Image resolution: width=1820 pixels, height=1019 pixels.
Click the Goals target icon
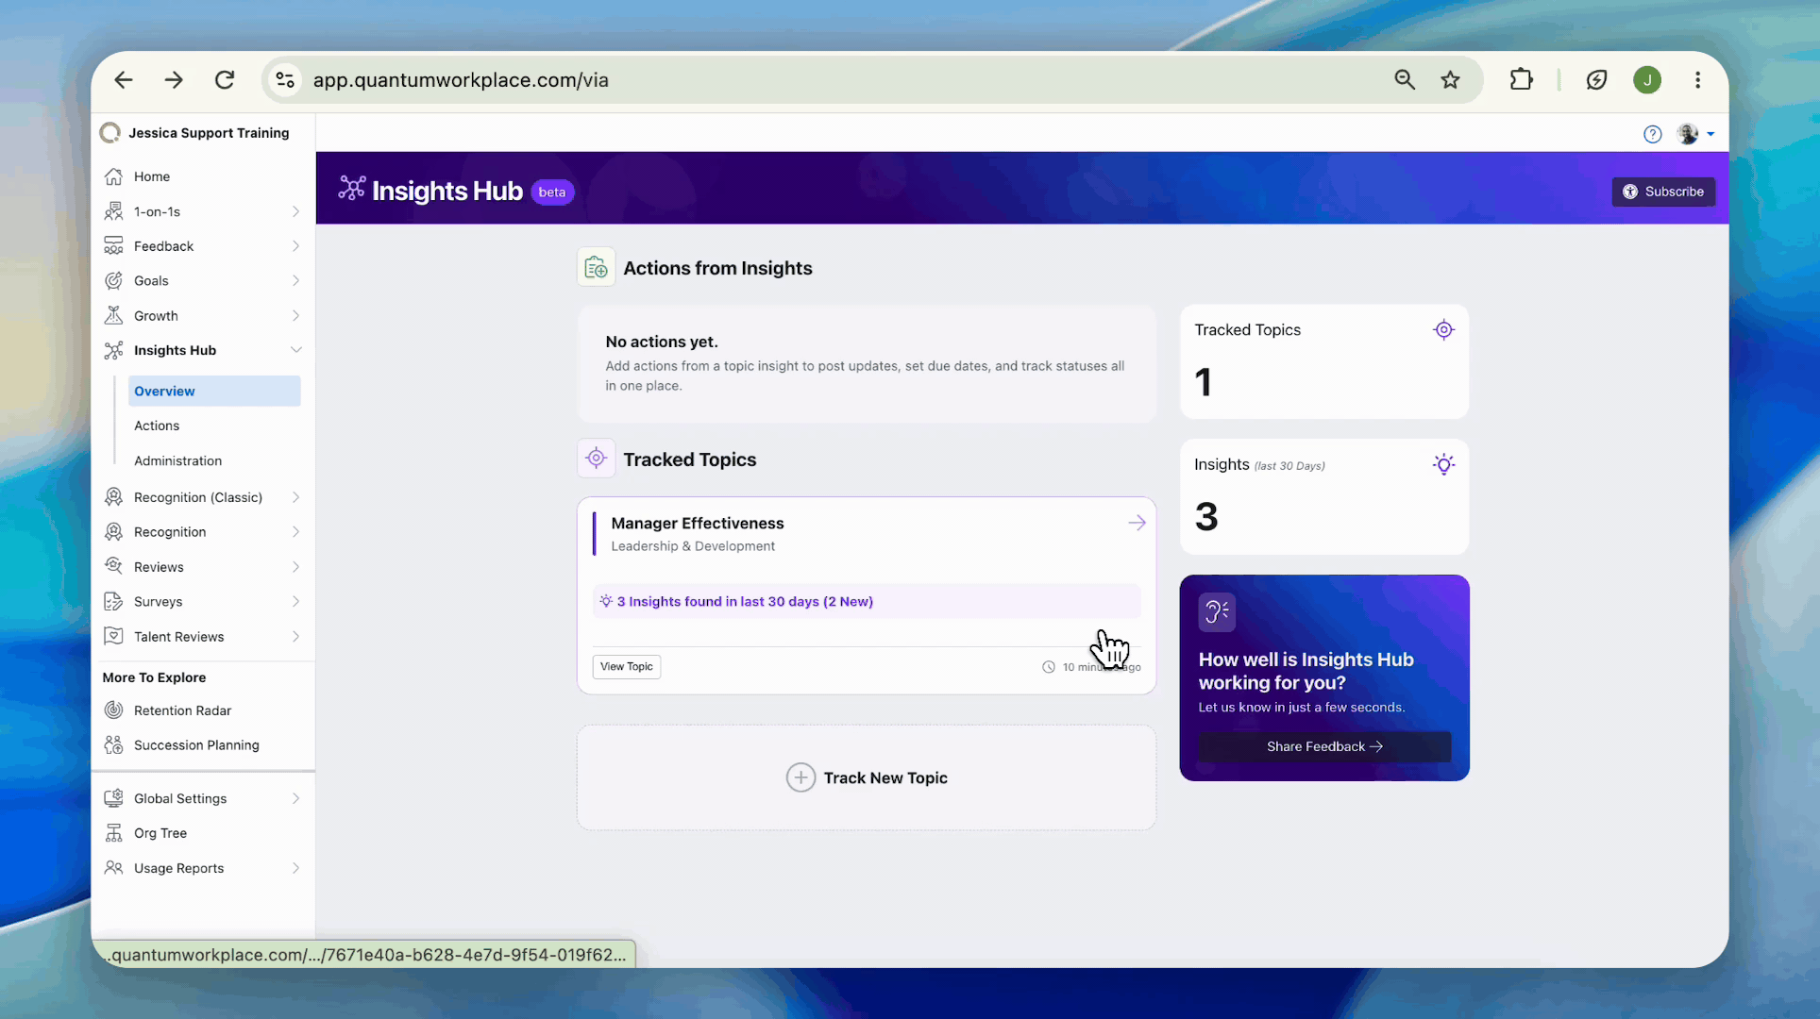click(x=113, y=280)
